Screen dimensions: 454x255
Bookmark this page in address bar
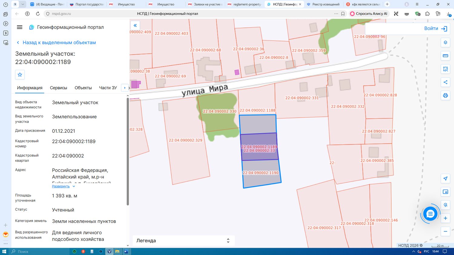coord(343,14)
